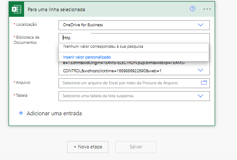
Task: Click the Biblioteca de Documentos label
Action: tap(27, 40)
